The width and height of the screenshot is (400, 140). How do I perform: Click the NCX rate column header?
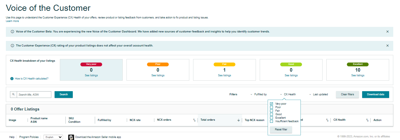[135, 120]
